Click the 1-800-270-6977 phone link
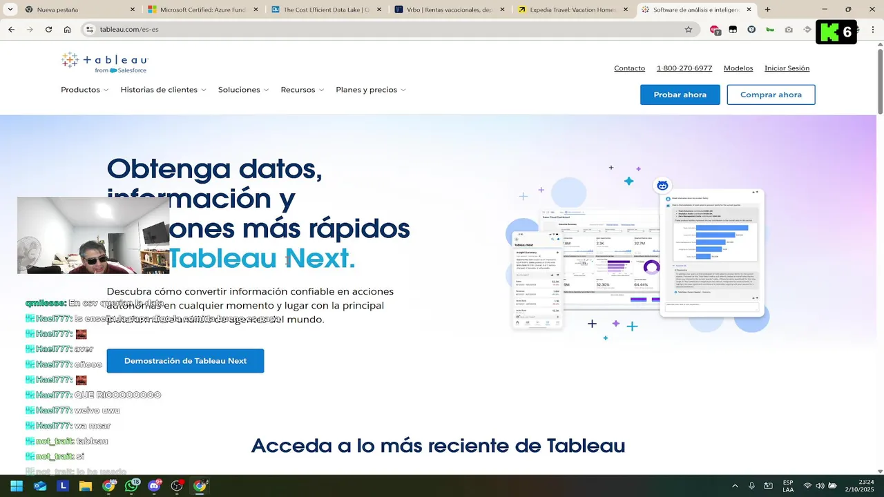Image resolution: width=884 pixels, height=497 pixels. point(684,68)
